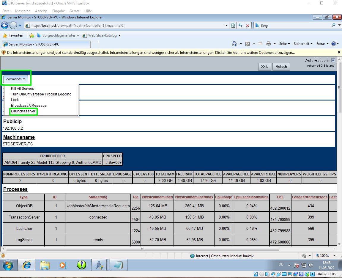Toggle the Auto-Refresh checkbox
Screen dimensions: 342x278
pos(333,60)
